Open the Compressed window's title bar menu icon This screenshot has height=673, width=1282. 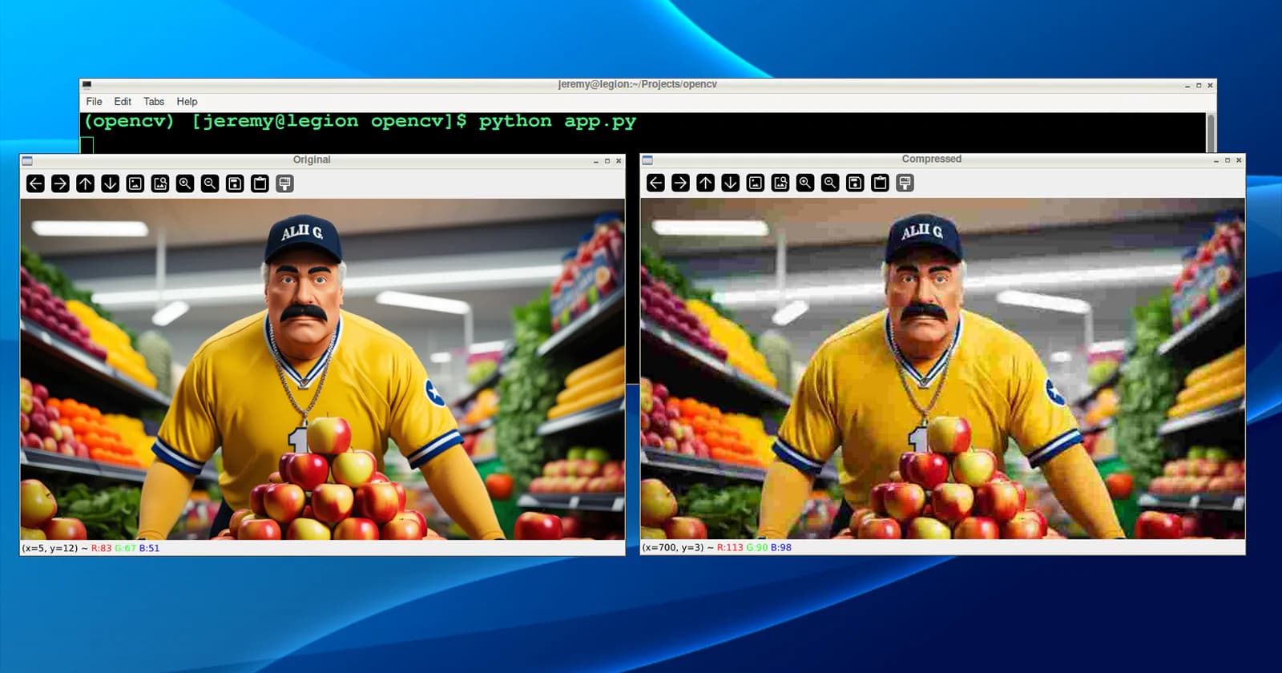coord(647,160)
